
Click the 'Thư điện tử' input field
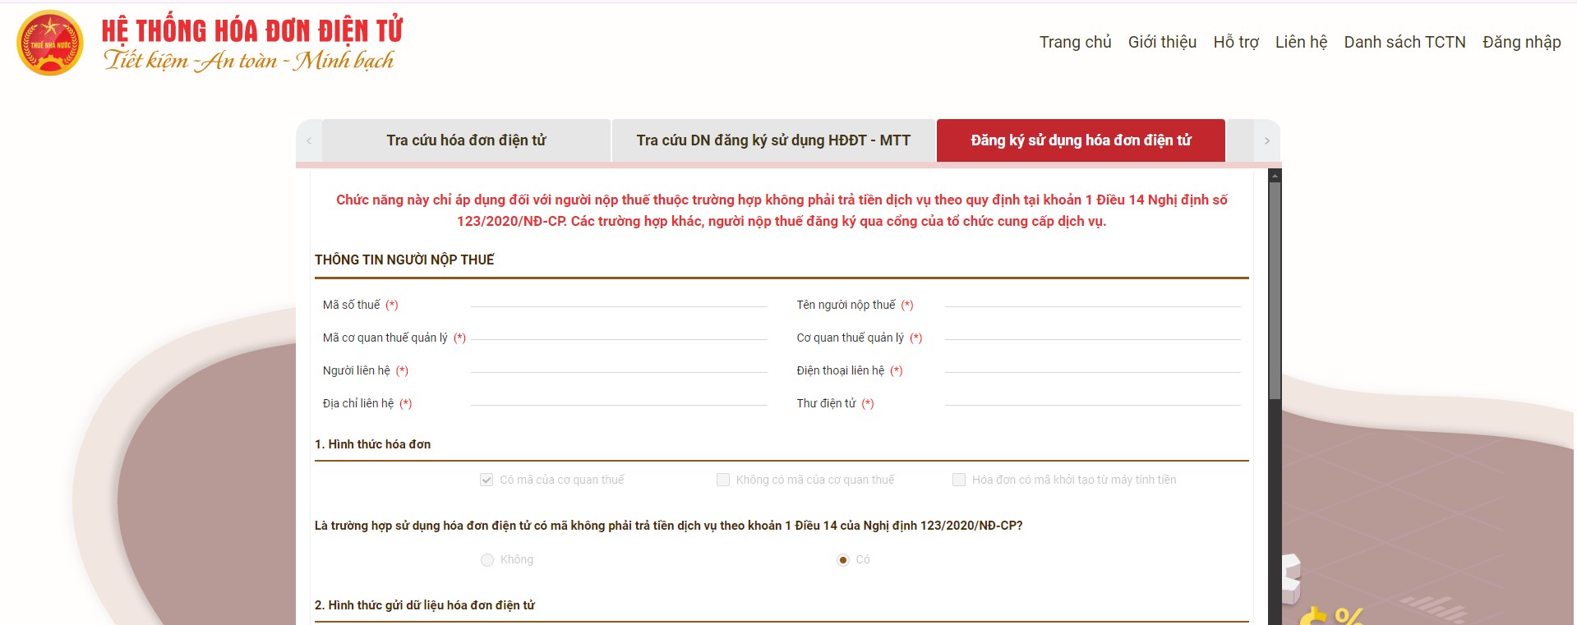tap(1093, 399)
